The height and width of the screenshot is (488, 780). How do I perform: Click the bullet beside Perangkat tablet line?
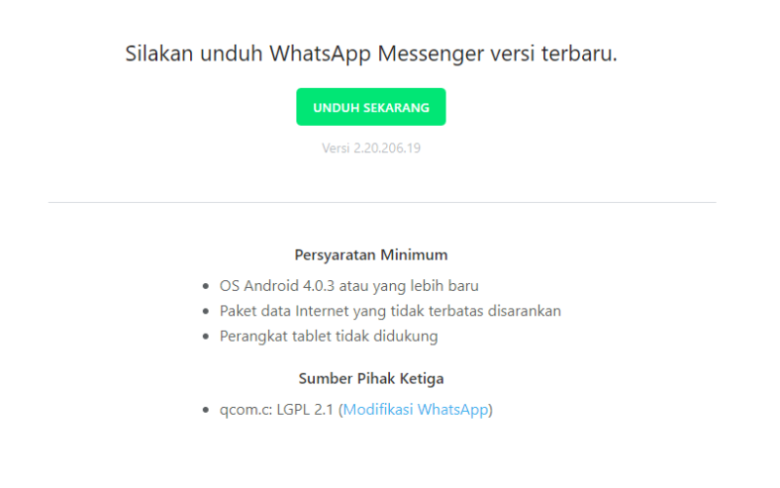(x=206, y=337)
